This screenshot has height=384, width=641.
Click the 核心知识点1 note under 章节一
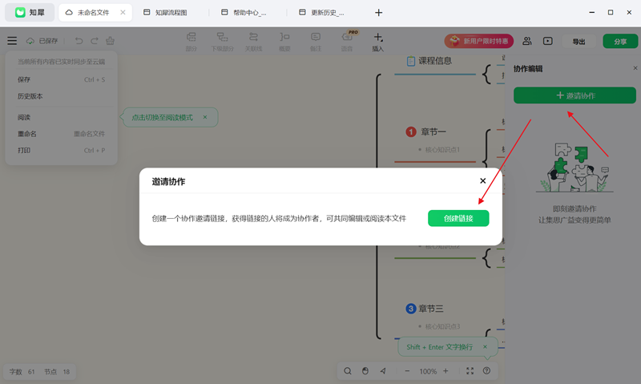[x=442, y=150]
